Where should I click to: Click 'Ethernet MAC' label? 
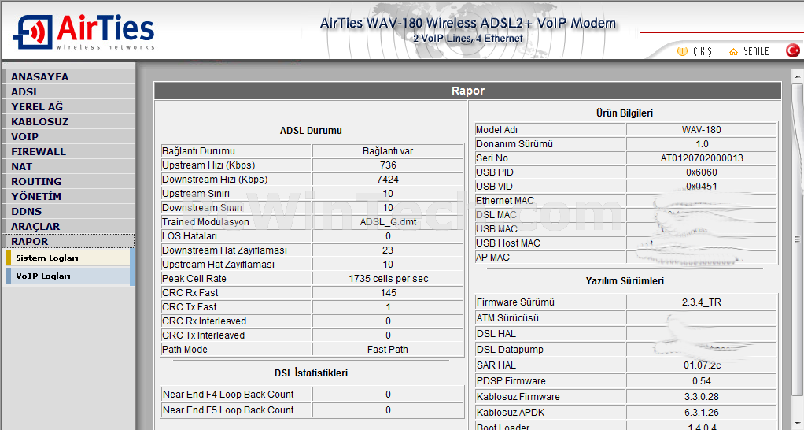(504, 201)
